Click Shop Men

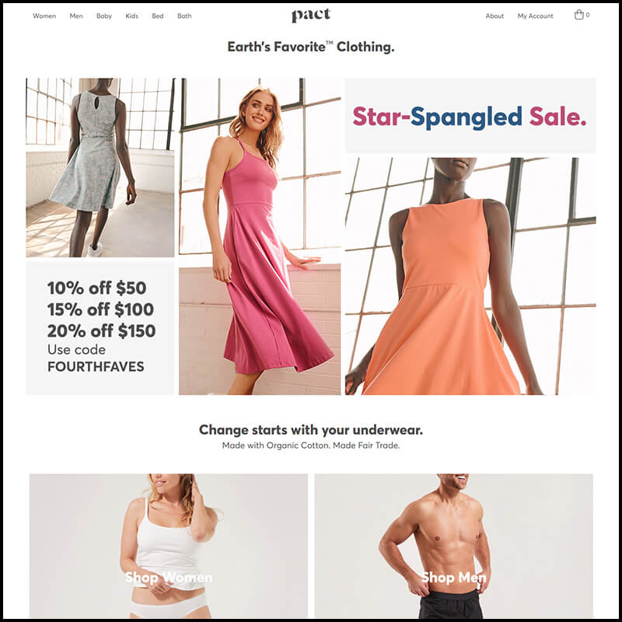[453, 577]
